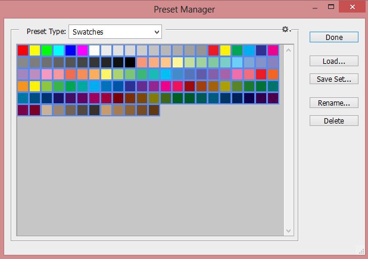The height and width of the screenshot is (259, 368).
Task: Select the pastel sky-blue swatch in second row
Action: pos(237,62)
